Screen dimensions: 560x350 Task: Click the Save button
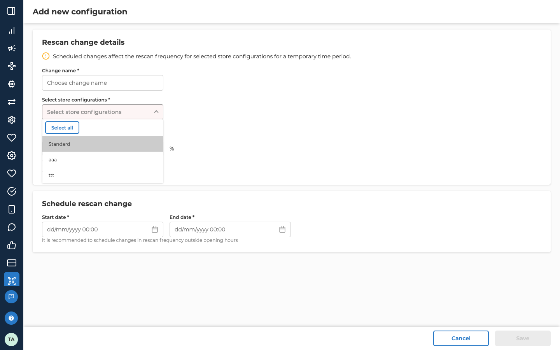523,338
